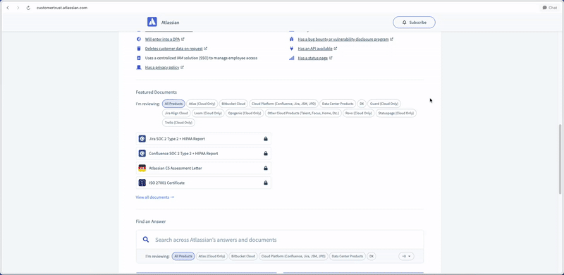Click the bar chart icon beside Has a status page

[x=292, y=58]
